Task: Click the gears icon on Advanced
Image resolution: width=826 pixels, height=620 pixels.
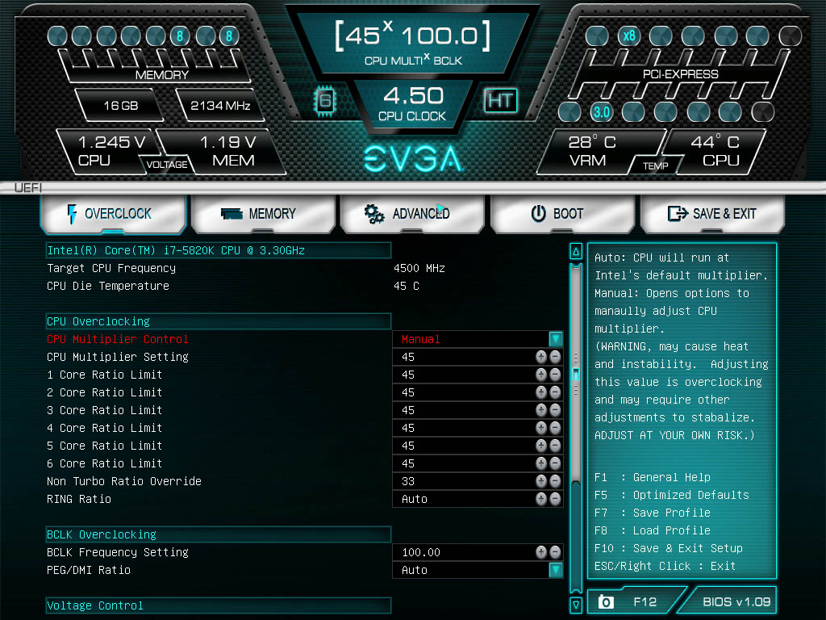Action: [x=374, y=213]
